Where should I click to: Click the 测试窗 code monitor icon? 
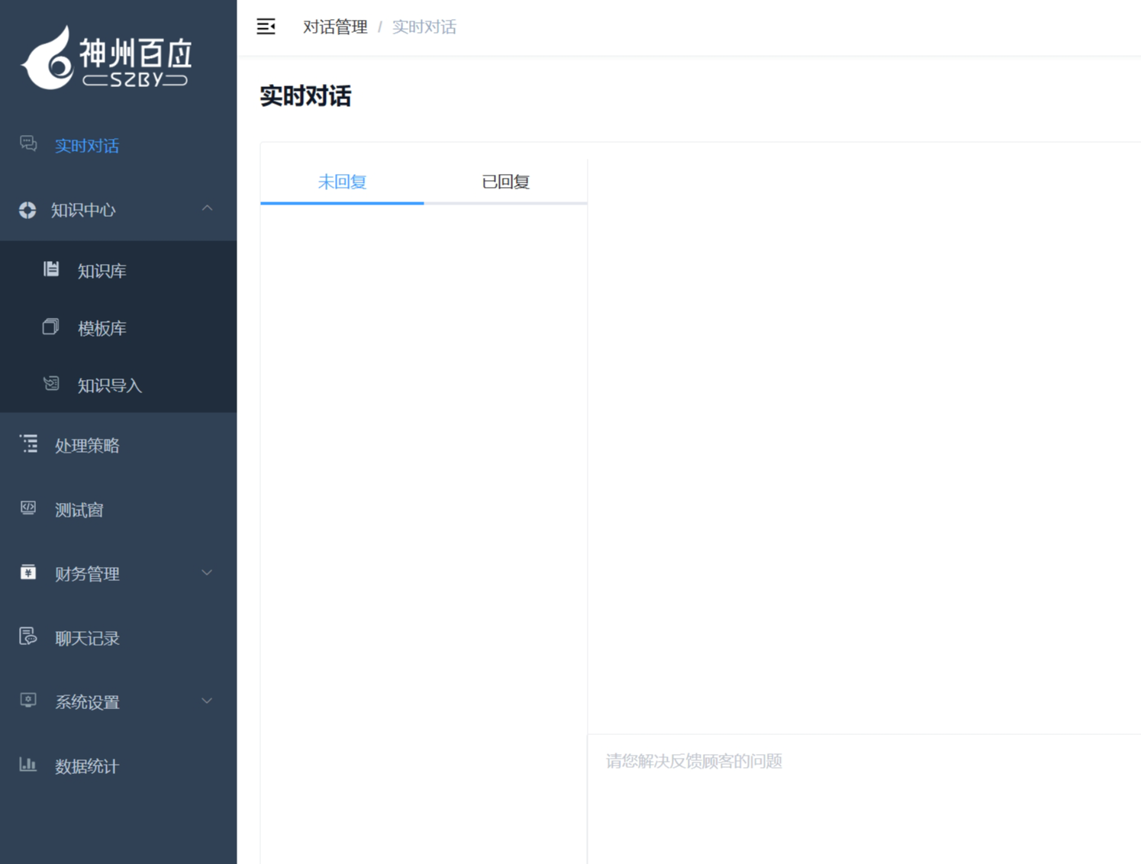pyautogui.click(x=28, y=508)
